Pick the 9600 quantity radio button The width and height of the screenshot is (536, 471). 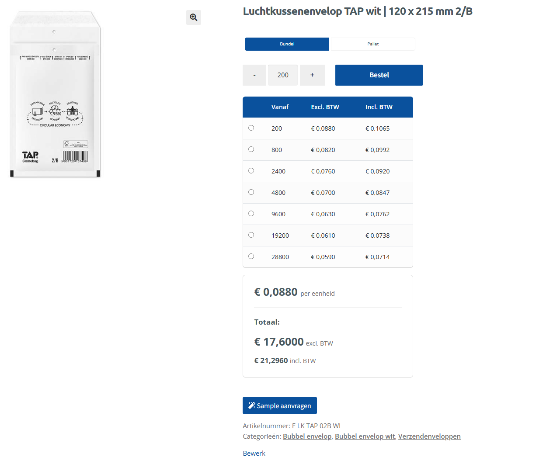tap(251, 214)
